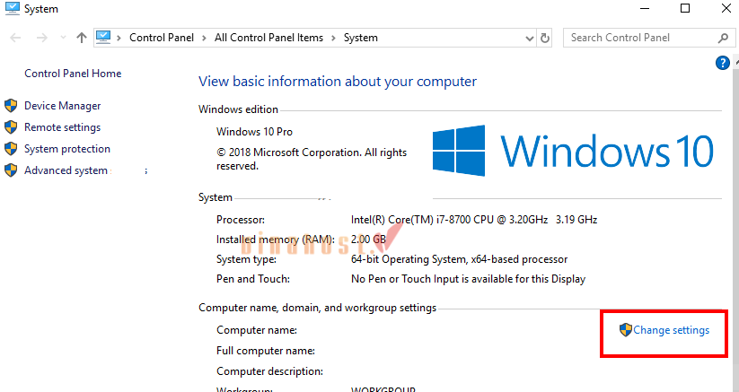
Task: Open address bar history dropdown
Action: (529, 38)
